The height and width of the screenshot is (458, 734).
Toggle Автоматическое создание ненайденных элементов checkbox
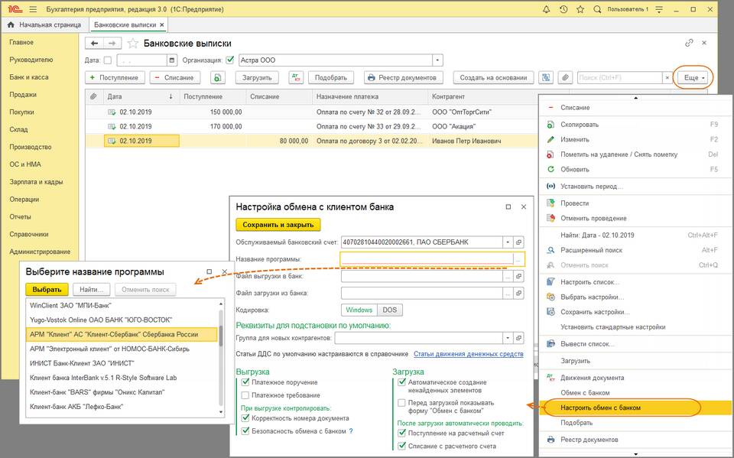(401, 382)
